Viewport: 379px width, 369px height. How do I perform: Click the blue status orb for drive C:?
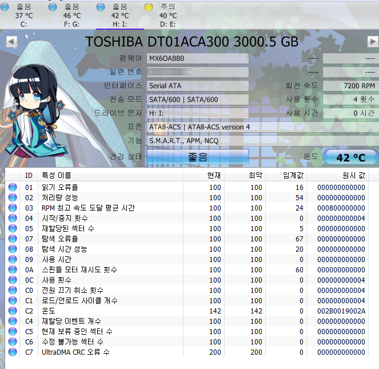click(x=5, y=7)
